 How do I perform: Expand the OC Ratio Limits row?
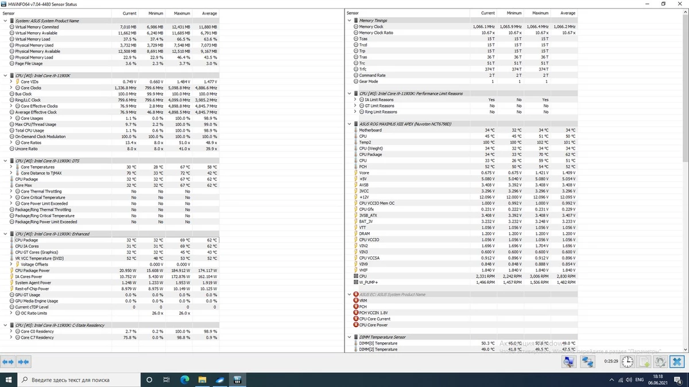[11, 313]
